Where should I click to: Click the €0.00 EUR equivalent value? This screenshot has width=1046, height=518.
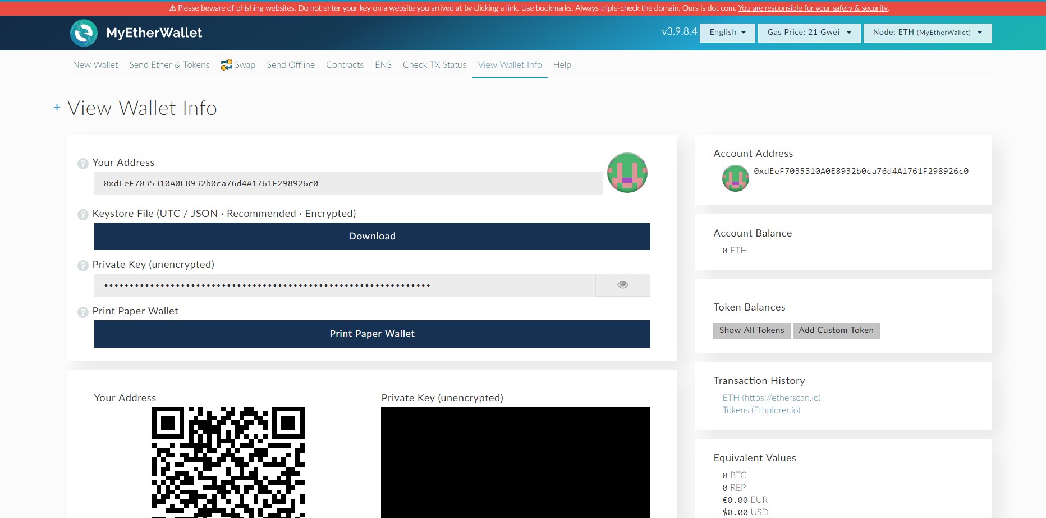(x=745, y=500)
